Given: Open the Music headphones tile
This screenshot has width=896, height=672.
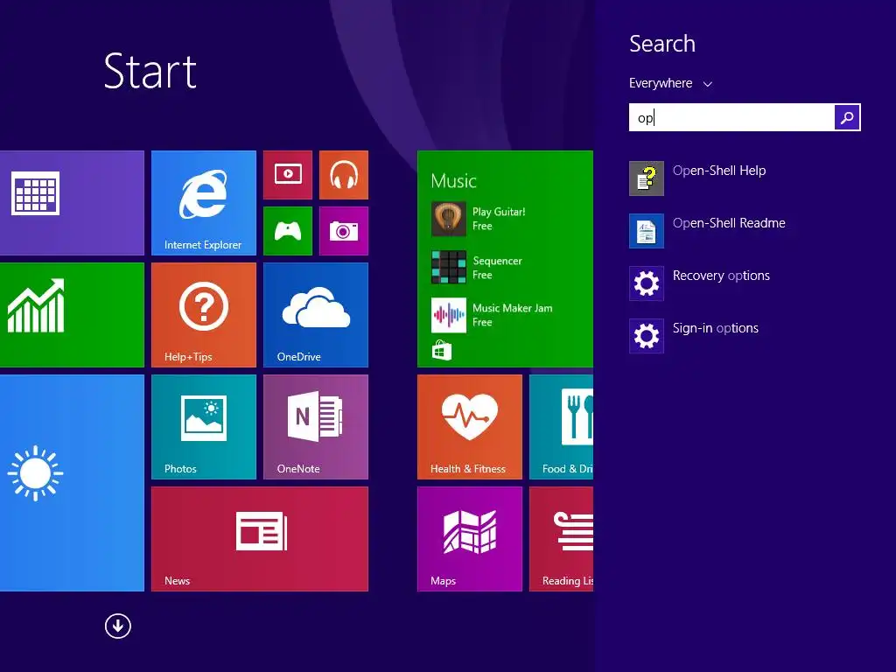Looking at the screenshot, I should pos(343,175).
